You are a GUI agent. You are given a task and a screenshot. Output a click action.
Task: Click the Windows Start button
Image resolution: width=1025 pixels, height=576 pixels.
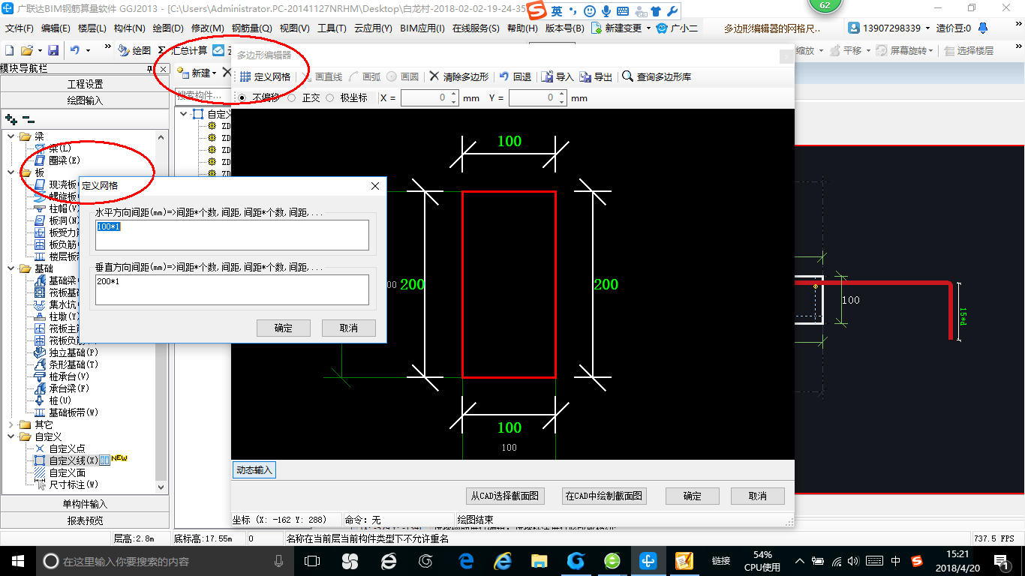click(x=17, y=560)
